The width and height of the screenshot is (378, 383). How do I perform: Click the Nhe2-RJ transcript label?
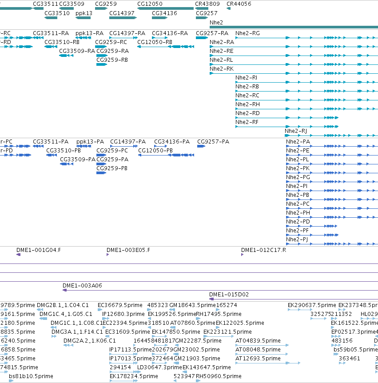click(296, 131)
